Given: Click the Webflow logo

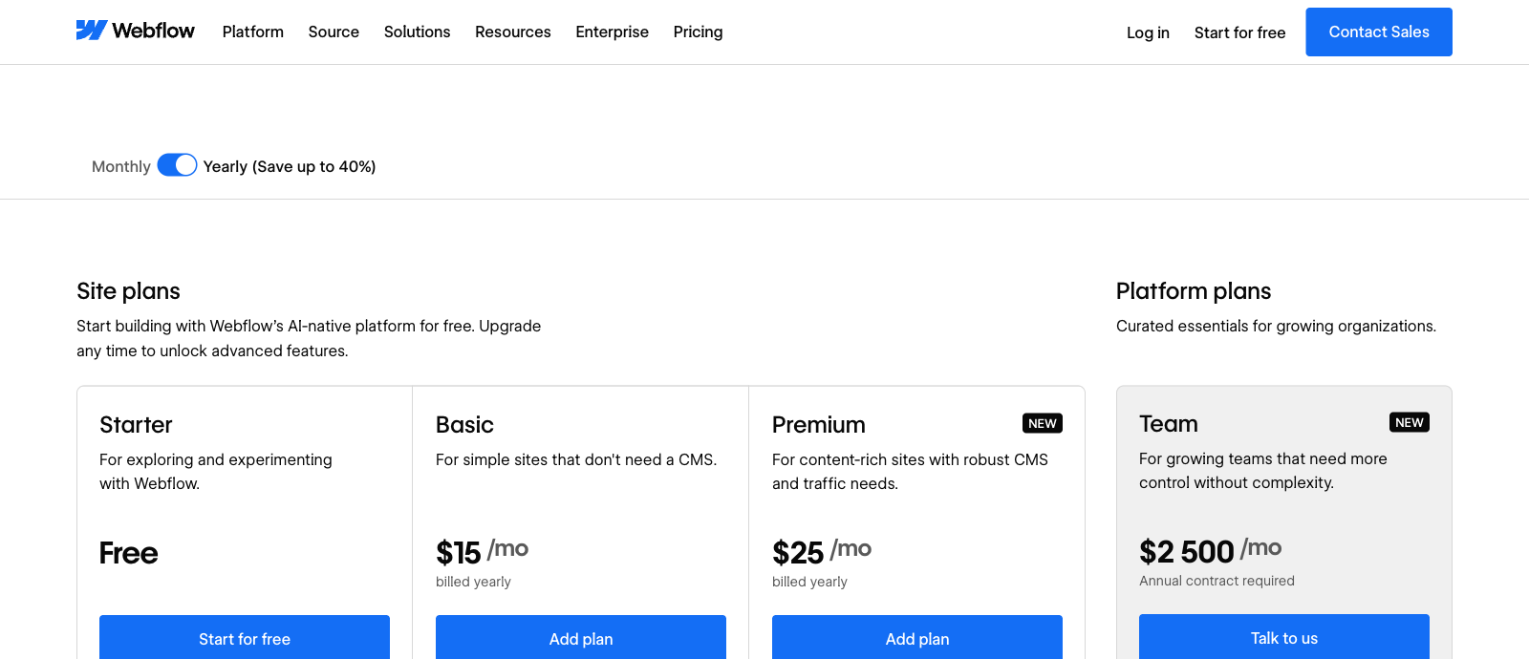Looking at the screenshot, I should tap(135, 31).
